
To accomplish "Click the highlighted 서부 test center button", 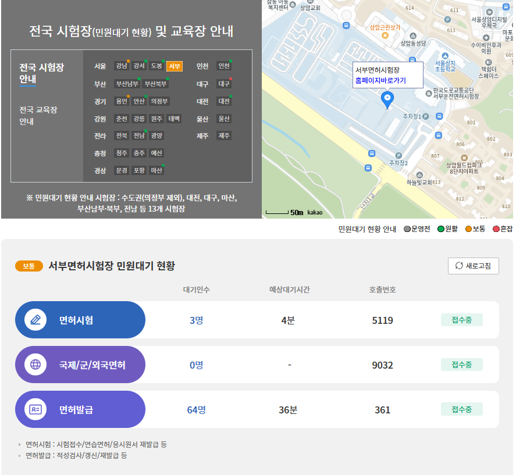I will (175, 66).
